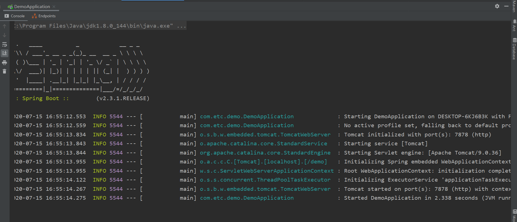Click 'Starting Servlet engine: [Apache Tomcat/9.0.36]' text
The width and height of the screenshot is (517, 222).
(x=423, y=153)
